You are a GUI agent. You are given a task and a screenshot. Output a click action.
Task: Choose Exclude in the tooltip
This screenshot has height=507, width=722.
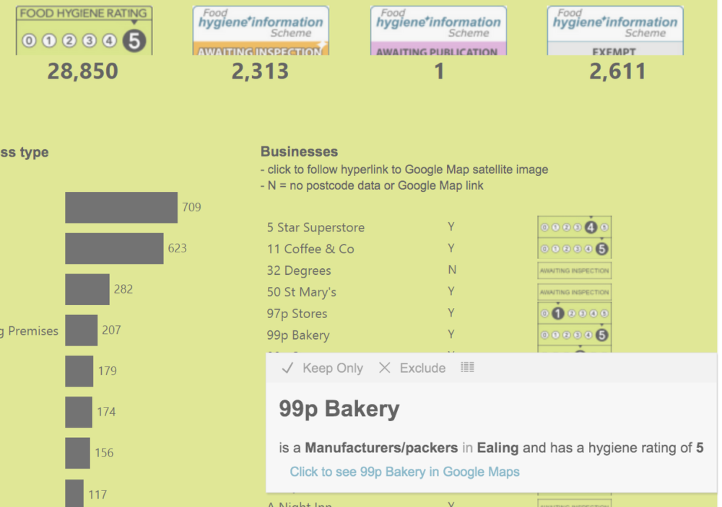412,368
